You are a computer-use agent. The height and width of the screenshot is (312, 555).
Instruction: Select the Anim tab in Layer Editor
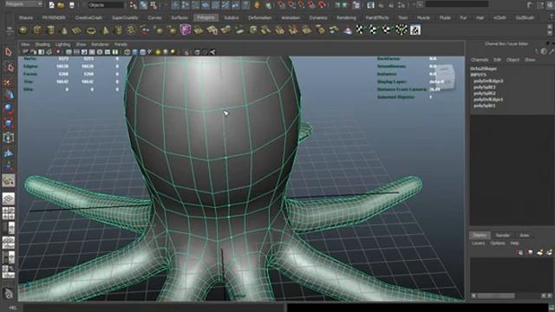[x=524, y=235]
